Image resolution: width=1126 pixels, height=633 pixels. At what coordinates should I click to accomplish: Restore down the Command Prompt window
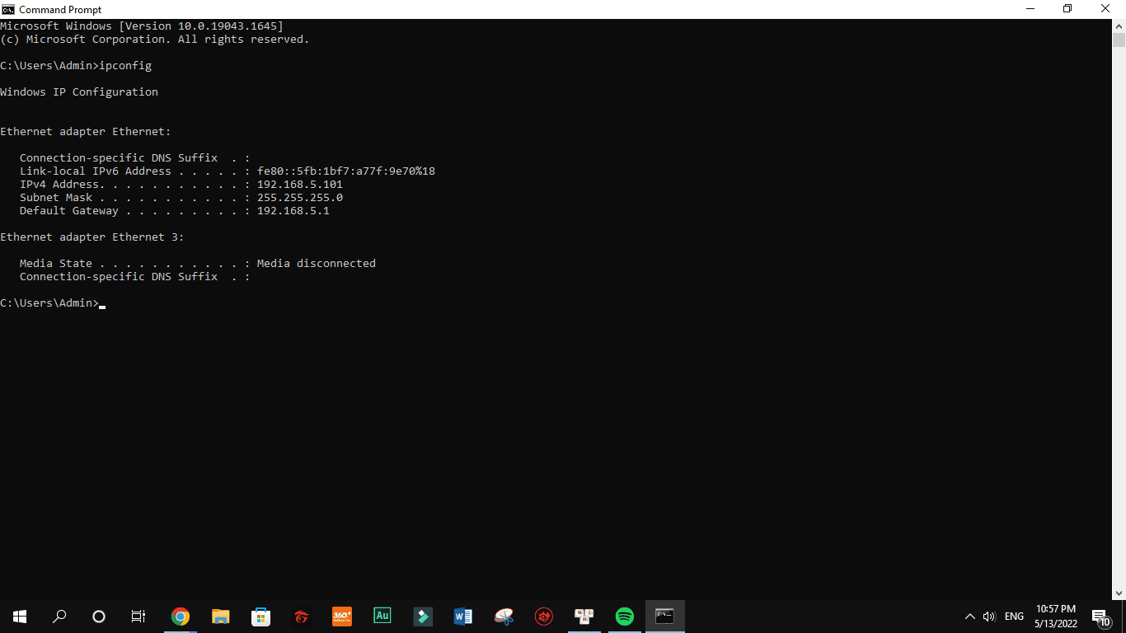(1067, 9)
